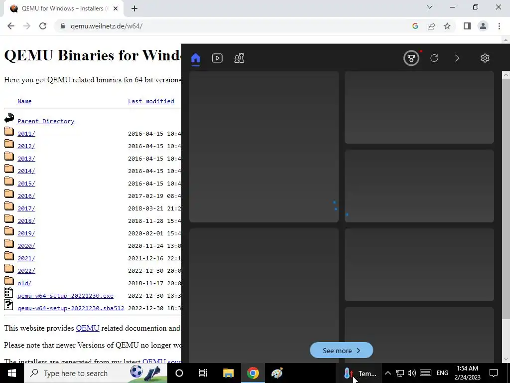Open the 2020/ folder link
The image size is (510, 383).
[26, 246]
